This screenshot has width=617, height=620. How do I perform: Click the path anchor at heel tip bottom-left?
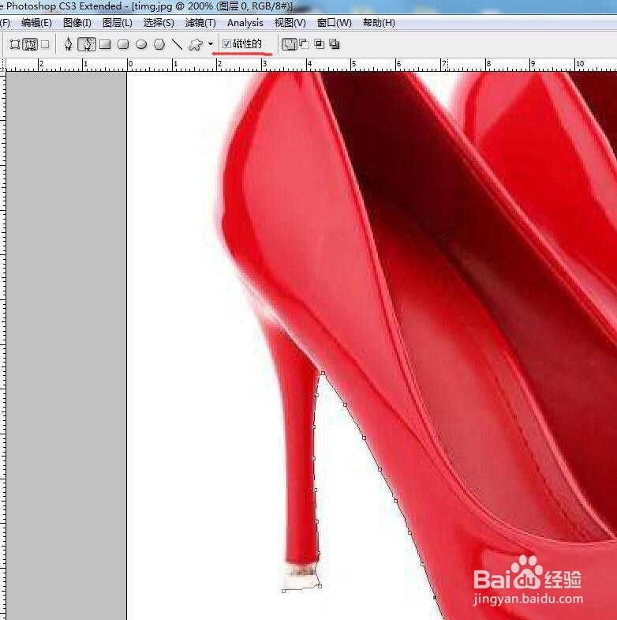[283, 591]
